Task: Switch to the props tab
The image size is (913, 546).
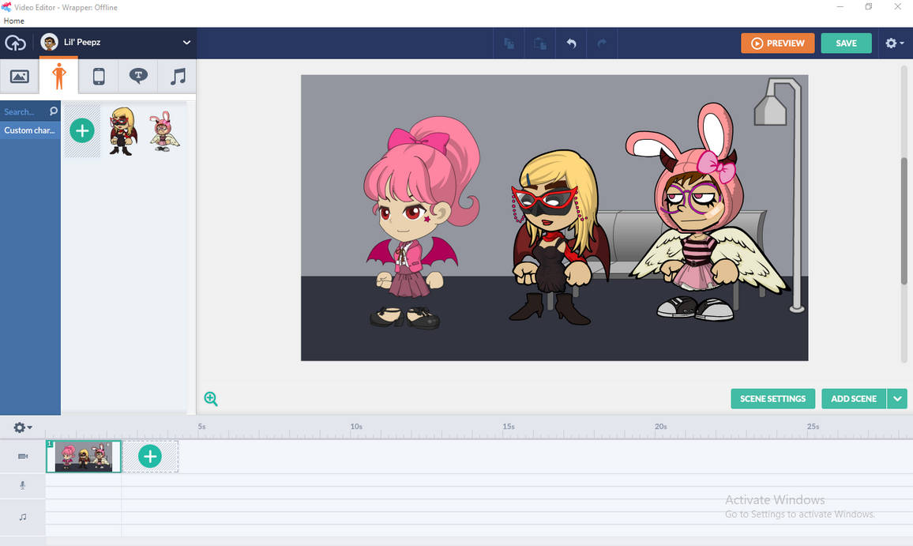Action: pyautogui.click(x=99, y=77)
